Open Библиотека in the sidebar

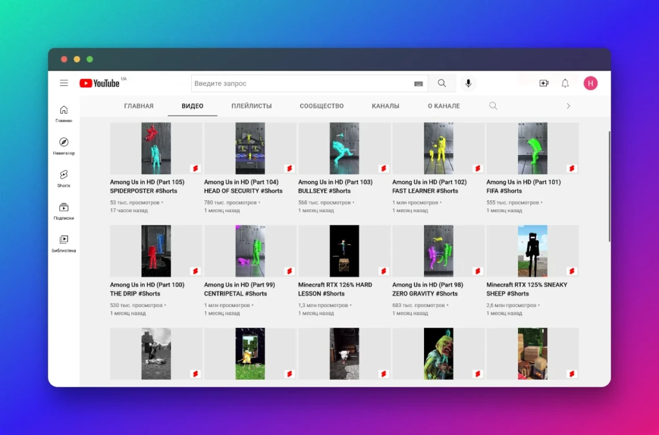point(64,244)
